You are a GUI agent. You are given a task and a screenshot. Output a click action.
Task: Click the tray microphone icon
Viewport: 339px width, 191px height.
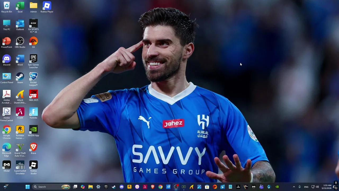click(300, 187)
